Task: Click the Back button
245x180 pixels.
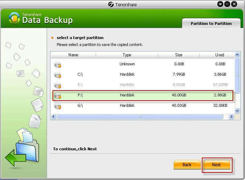Action: (x=187, y=165)
